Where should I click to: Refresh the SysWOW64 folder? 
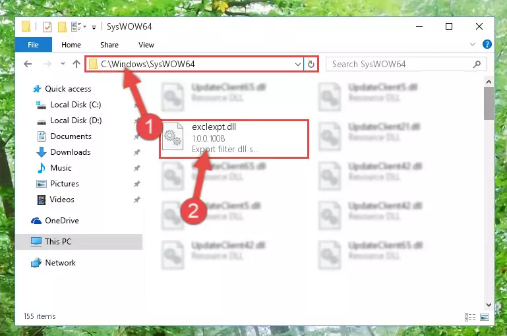pyautogui.click(x=311, y=64)
